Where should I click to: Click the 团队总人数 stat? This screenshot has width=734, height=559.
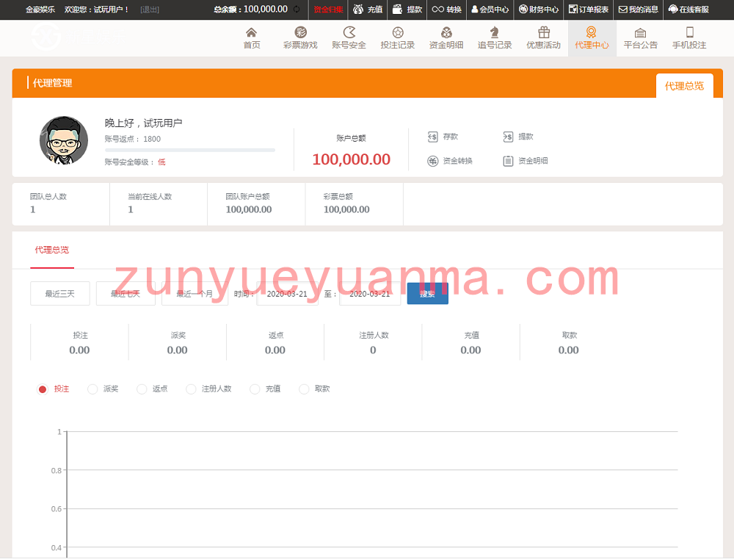coord(61,203)
